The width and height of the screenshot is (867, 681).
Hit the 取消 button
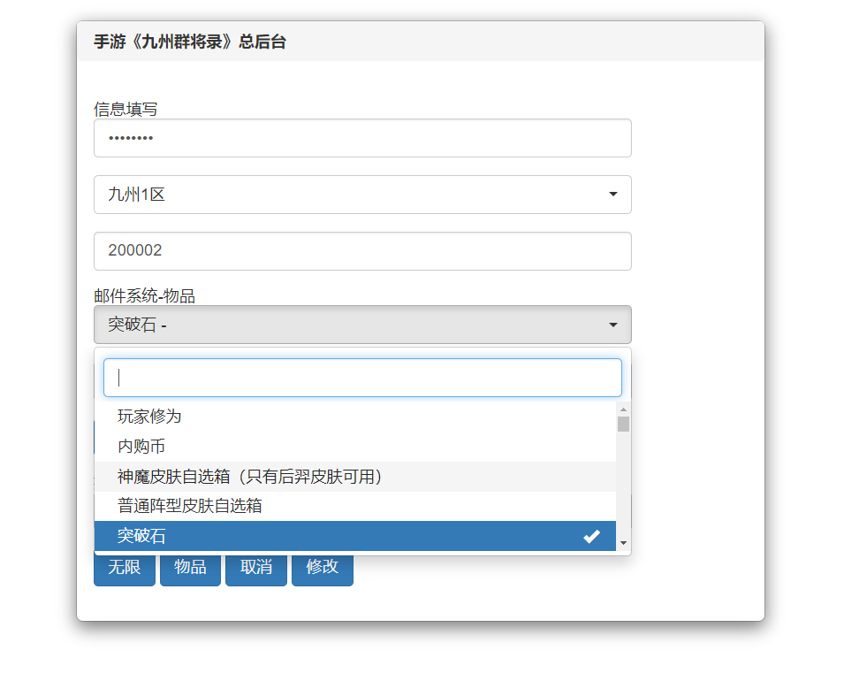256,567
